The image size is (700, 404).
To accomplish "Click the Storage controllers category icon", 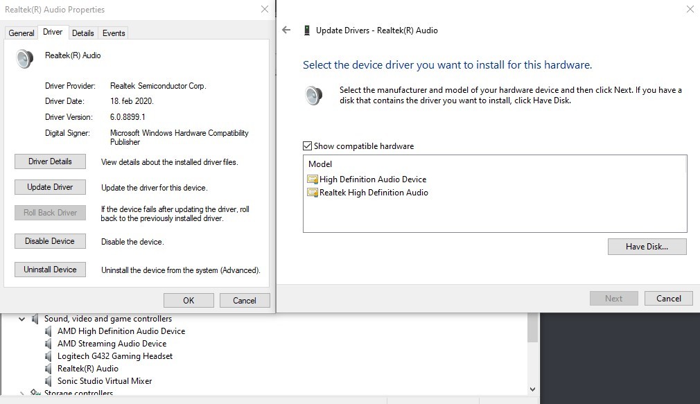I will click(x=35, y=392).
